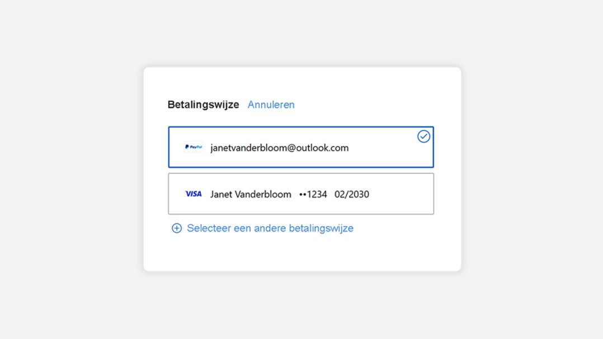The width and height of the screenshot is (603, 339).
Task: Click the gray background above the dialog
Action: pyautogui.click(x=302, y=34)
